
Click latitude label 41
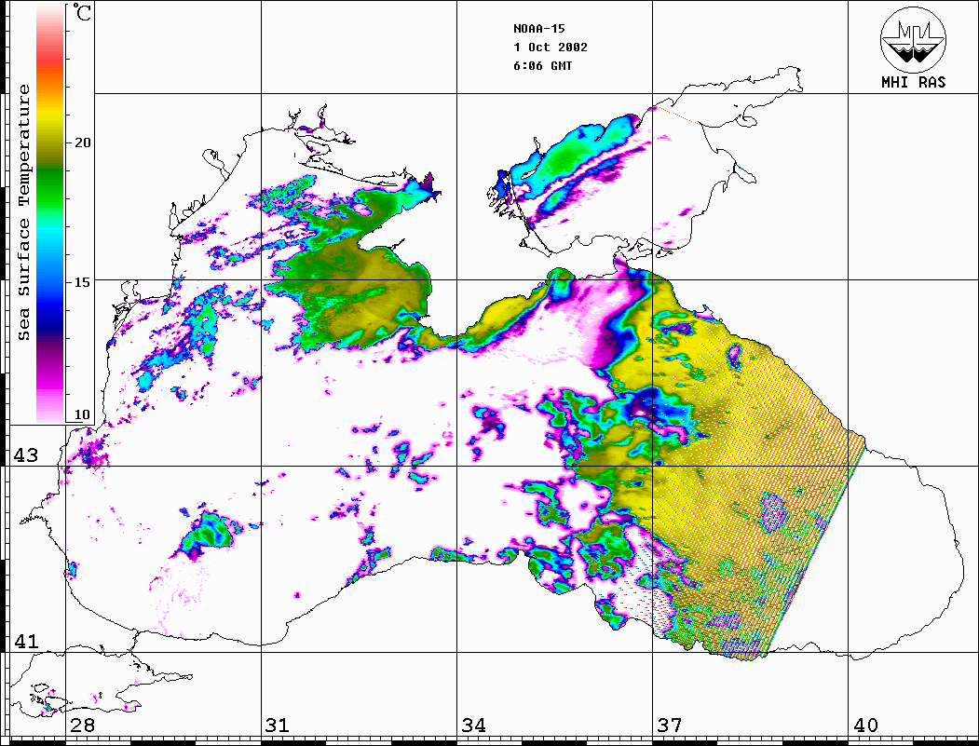point(25,641)
